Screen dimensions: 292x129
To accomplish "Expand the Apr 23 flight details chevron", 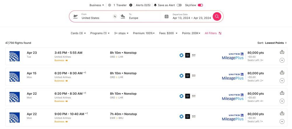I will pyautogui.click(x=282, y=60).
